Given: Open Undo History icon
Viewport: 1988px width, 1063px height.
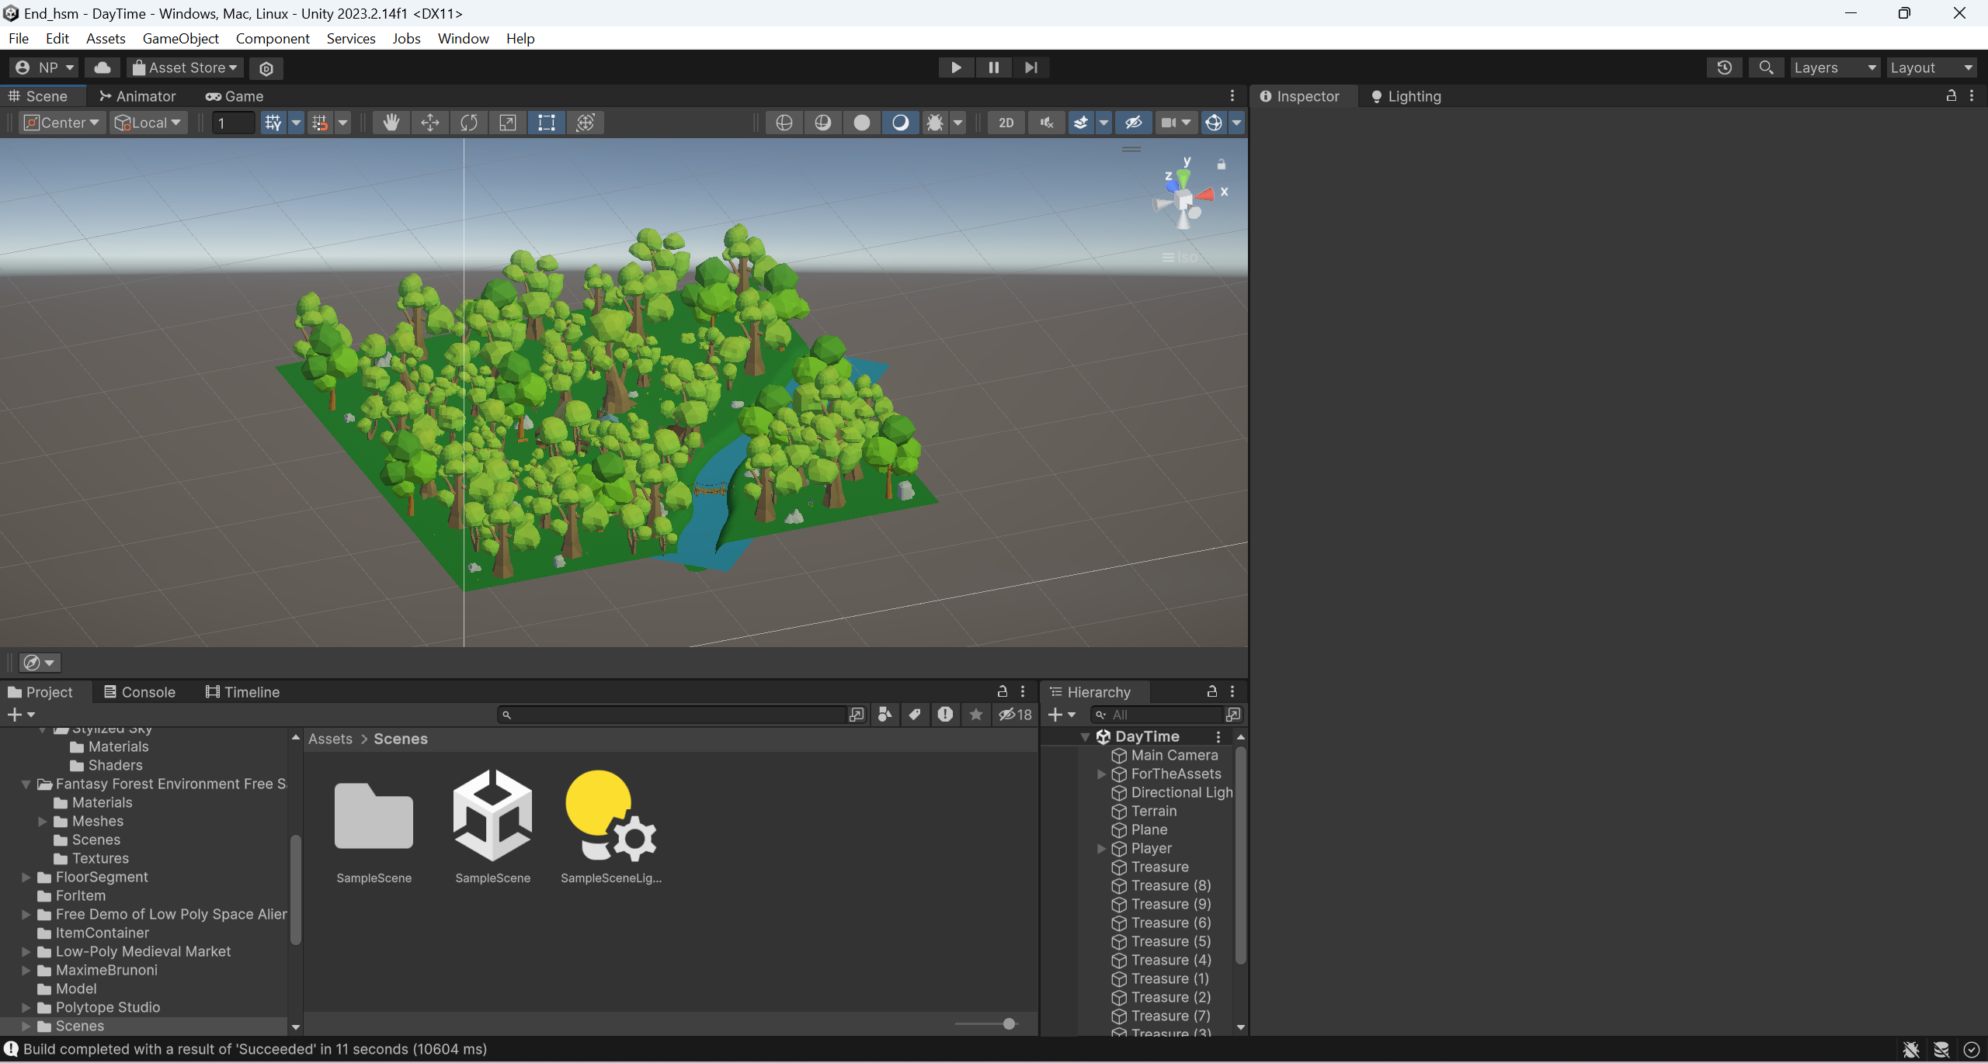Looking at the screenshot, I should 1724,68.
